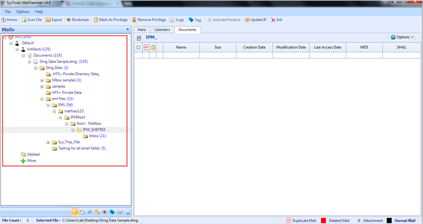Tick the select-all checkbox in table header
The image size is (423, 224).
[138, 47]
